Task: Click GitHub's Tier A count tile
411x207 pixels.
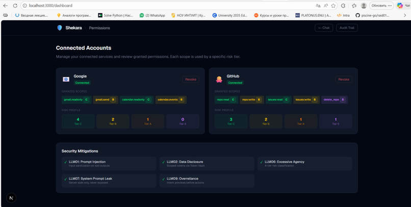Action: click(301, 121)
